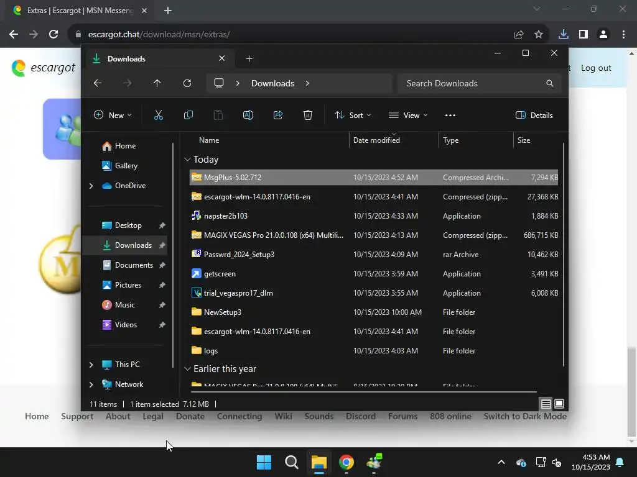Open the View dropdown
Image resolution: width=637 pixels, height=477 pixels.
(x=408, y=115)
